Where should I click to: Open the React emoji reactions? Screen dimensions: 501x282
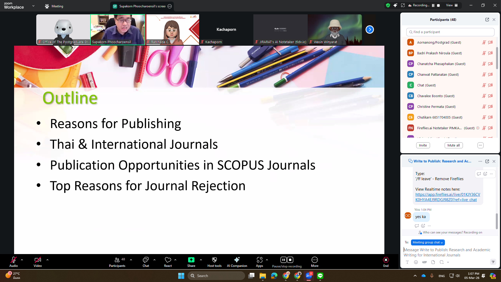168,260
